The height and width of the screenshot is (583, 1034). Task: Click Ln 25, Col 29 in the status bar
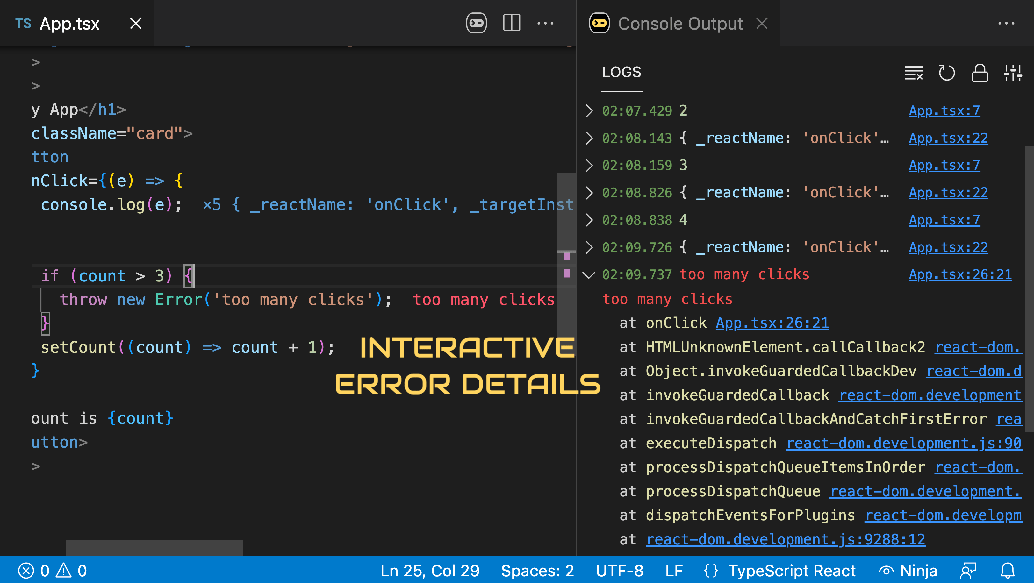[430, 570]
